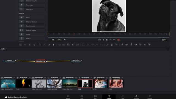Add a Text 3D node from toolbar

pyautogui.click(x=131, y=45)
